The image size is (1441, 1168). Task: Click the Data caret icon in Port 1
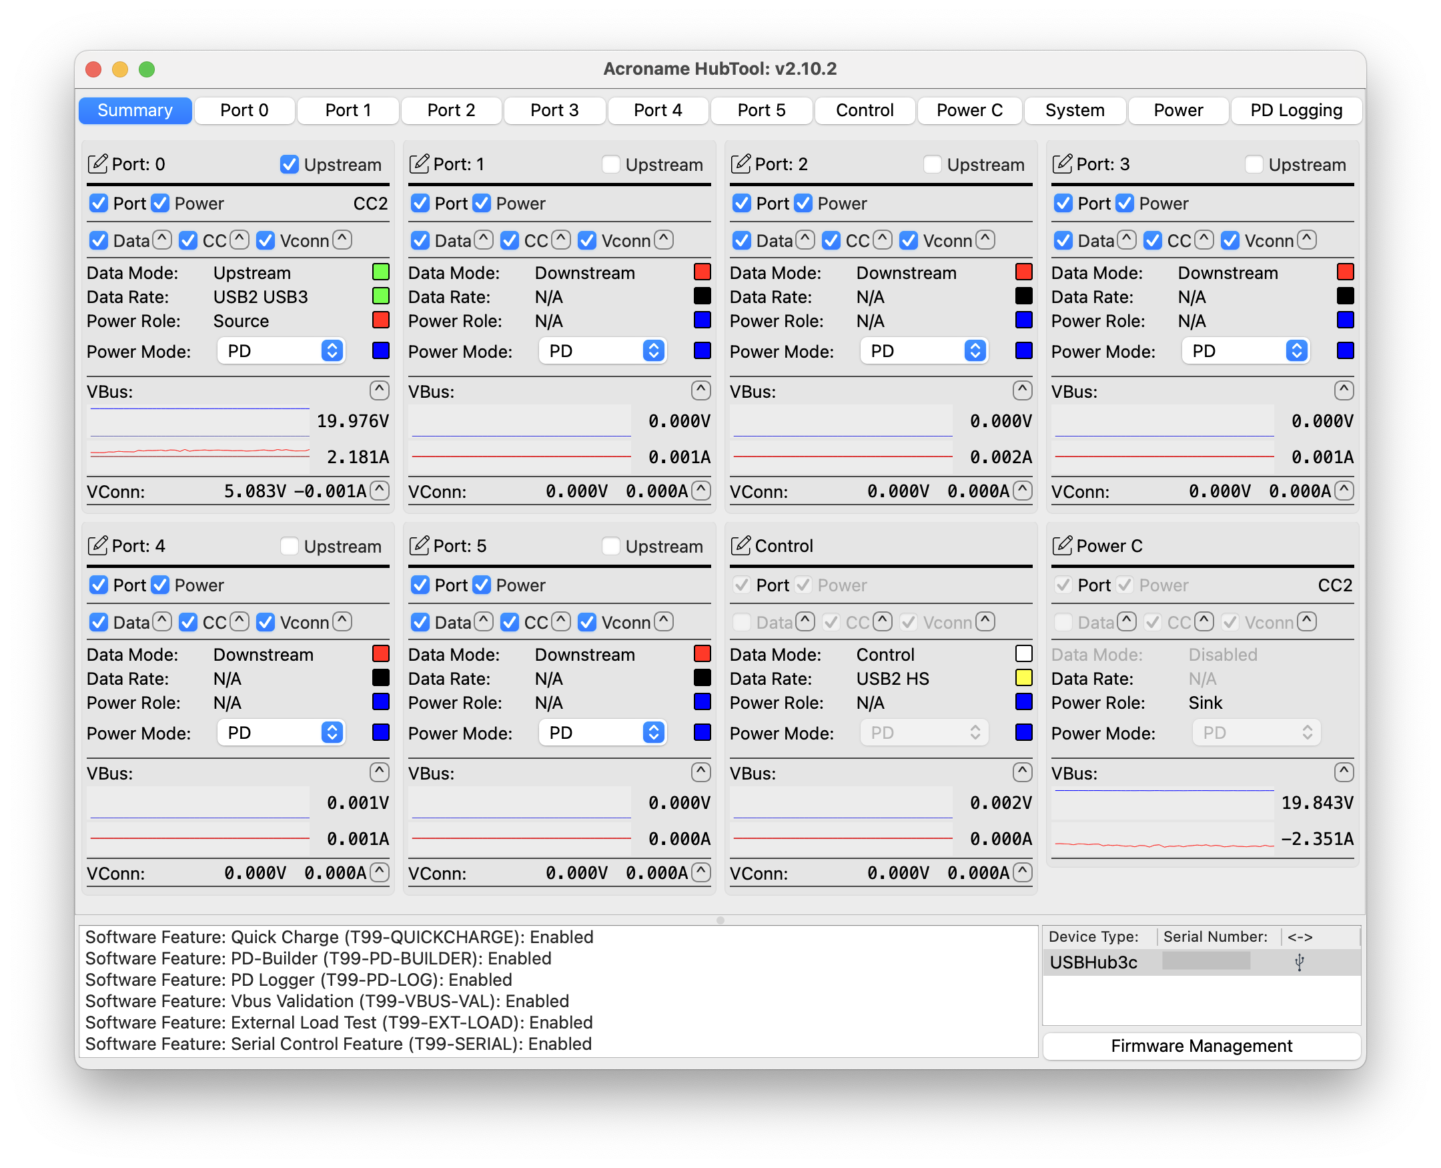(x=484, y=240)
